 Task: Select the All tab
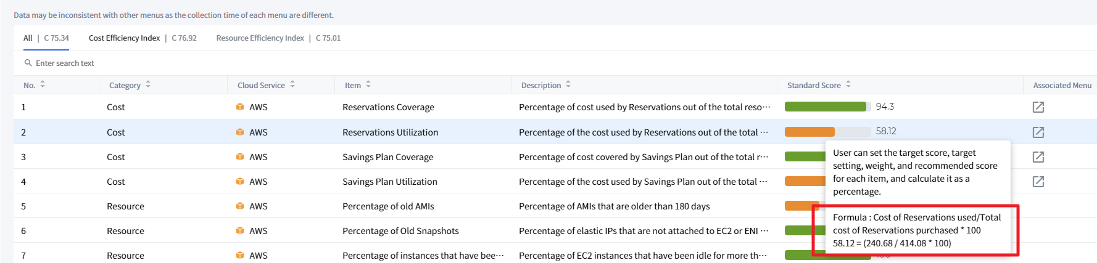pos(28,38)
